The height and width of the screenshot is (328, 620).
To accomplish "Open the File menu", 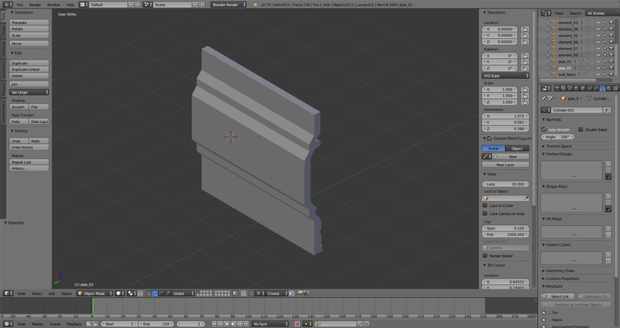I will pyautogui.click(x=19, y=5).
